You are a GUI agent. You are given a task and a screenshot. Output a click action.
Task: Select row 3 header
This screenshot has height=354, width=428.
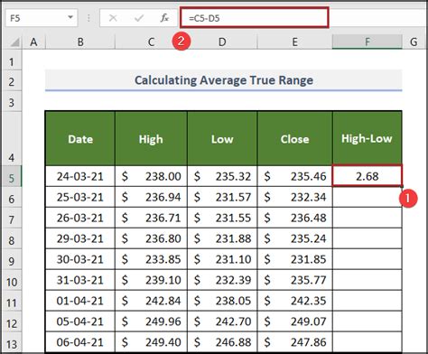(12, 102)
